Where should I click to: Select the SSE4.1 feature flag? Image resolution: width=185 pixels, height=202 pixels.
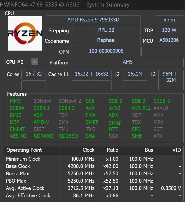click(42, 108)
